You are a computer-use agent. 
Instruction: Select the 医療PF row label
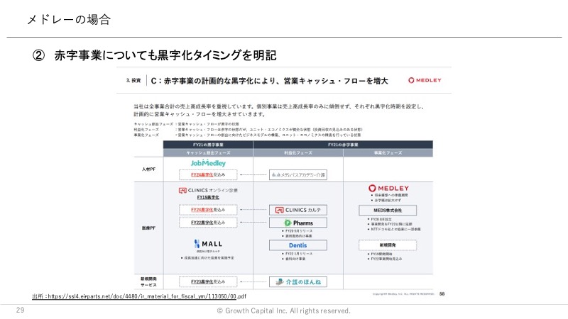(x=149, y=228)
